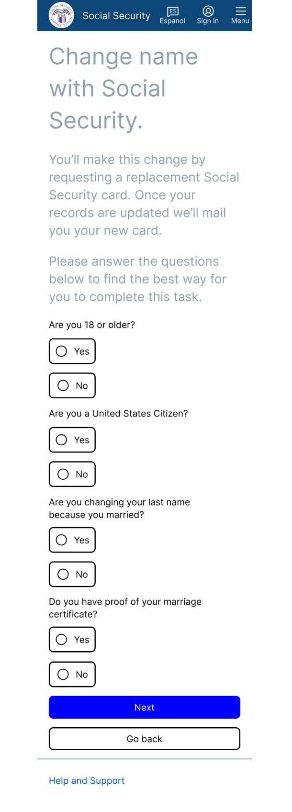
Task: Click the Go back button
Action: tap(145, 739)
